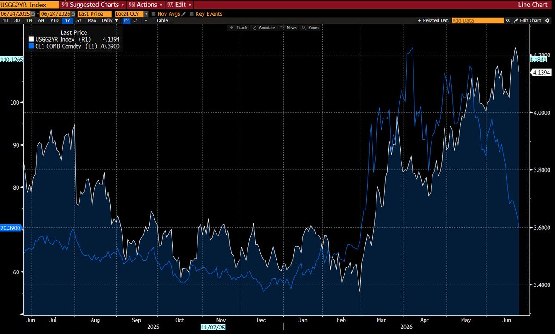The image size is (555, 334).
Task: Select the 1Y time range
Action: (67, 20)
